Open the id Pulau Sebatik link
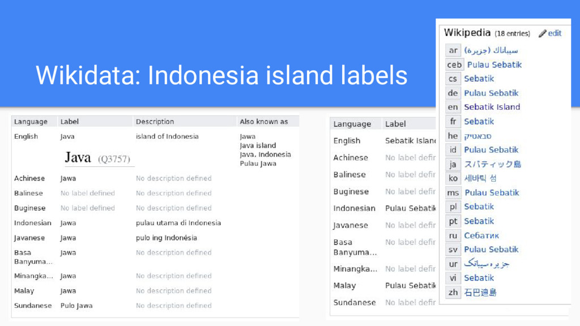 pos(491,150)
